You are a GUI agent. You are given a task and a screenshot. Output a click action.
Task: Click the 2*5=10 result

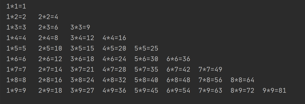pyautogui.click(x=50, y=48)
